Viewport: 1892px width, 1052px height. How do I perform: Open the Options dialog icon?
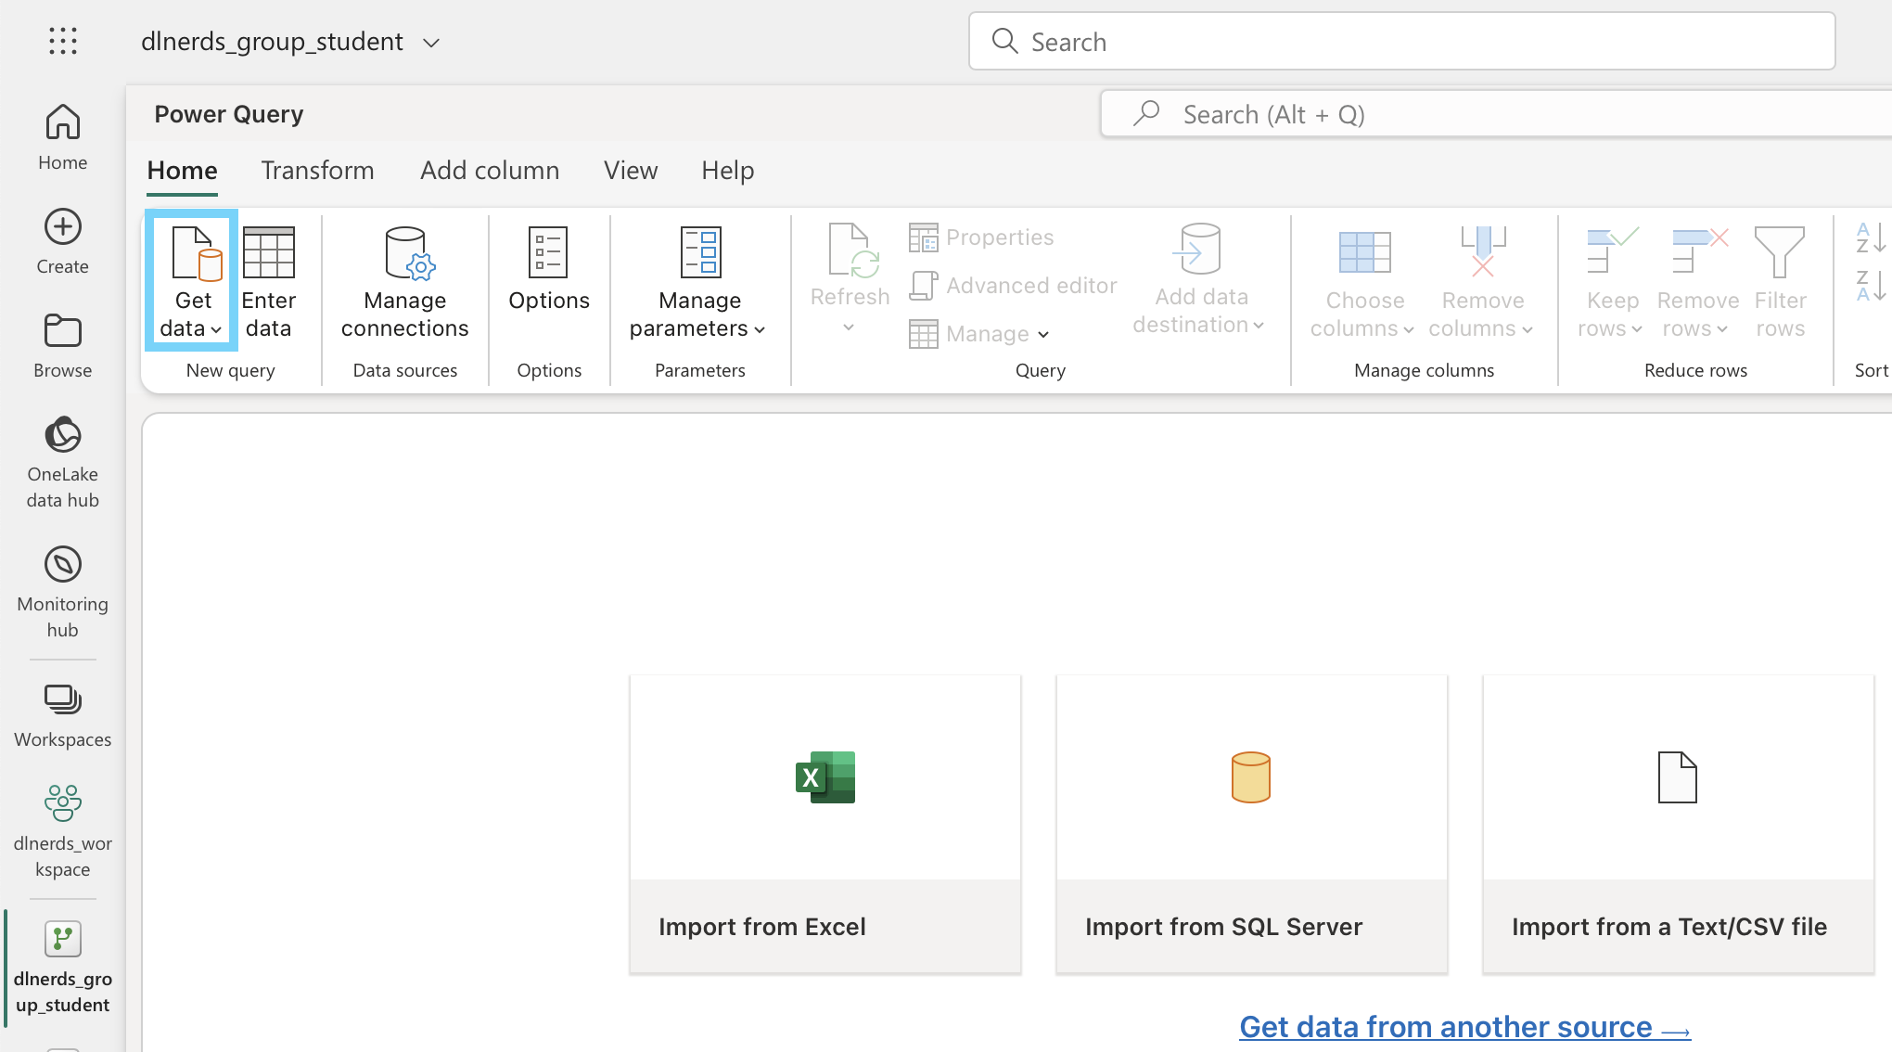pyautogui.click(x=548, y=253)
